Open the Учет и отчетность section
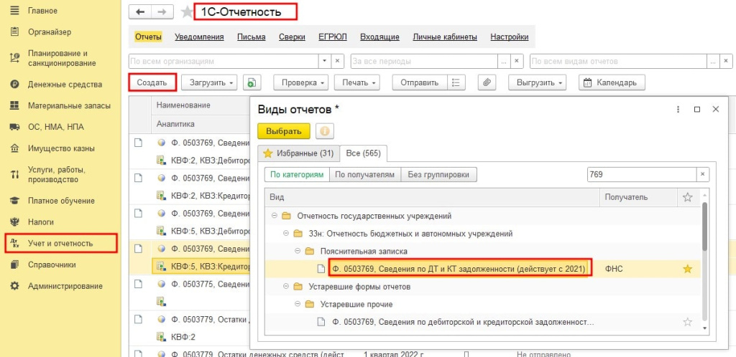Viewport: 736px width, 357px height. point(60,243)
